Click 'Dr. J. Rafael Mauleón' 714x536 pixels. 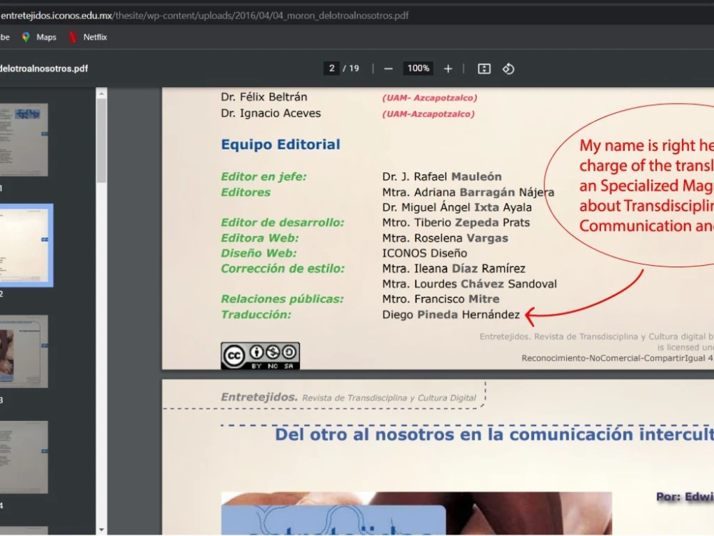(x=442, y=177)
